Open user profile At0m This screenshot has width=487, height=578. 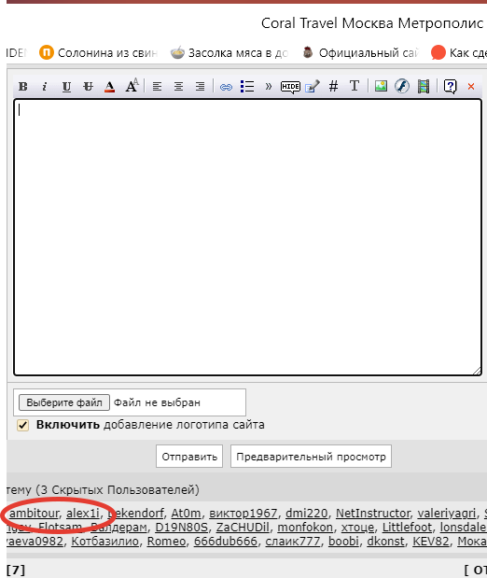point(186,514)
